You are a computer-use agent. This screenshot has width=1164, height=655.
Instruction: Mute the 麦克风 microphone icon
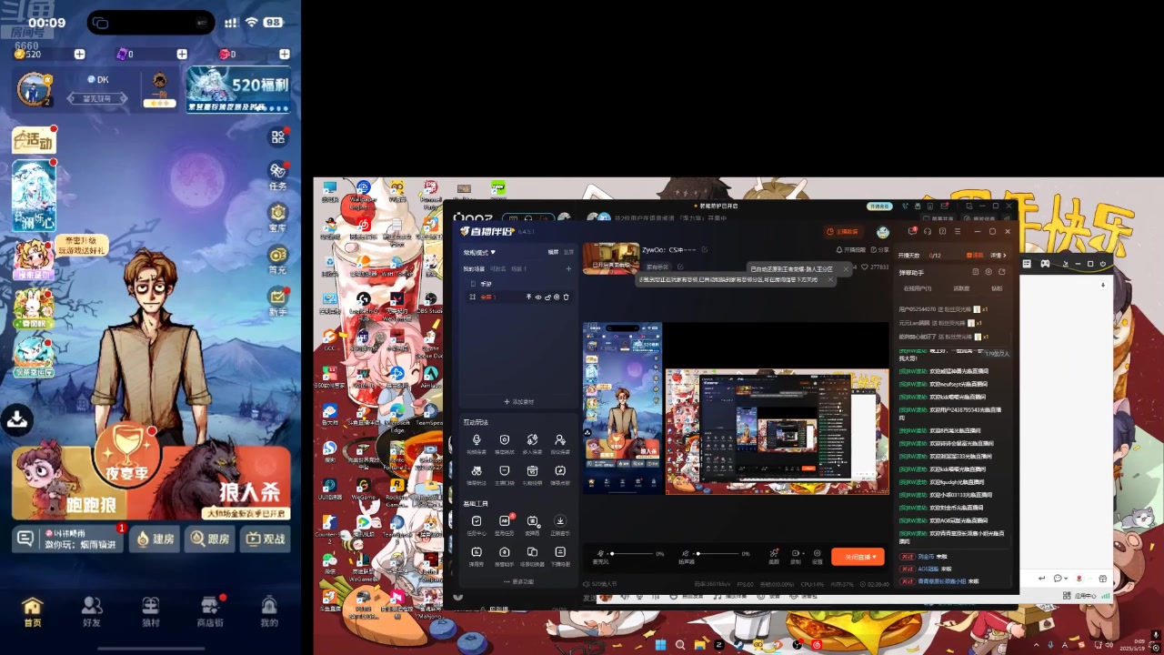600,553
